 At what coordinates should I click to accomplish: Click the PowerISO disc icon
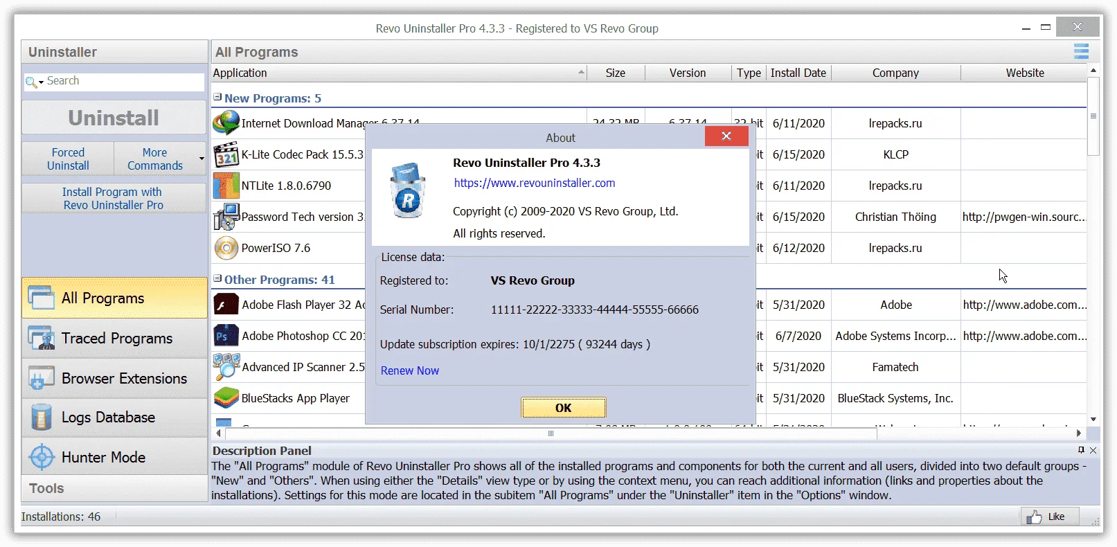click(x=226, y=248)
